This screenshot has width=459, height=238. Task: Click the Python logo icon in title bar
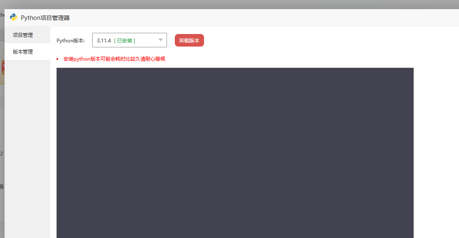click(13, 17)
